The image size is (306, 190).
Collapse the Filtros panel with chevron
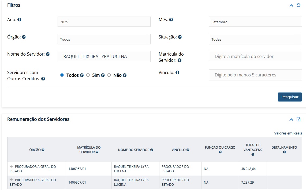291,5
